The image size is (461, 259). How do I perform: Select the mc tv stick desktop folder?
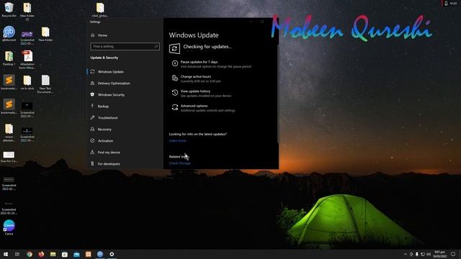point(27,83)
